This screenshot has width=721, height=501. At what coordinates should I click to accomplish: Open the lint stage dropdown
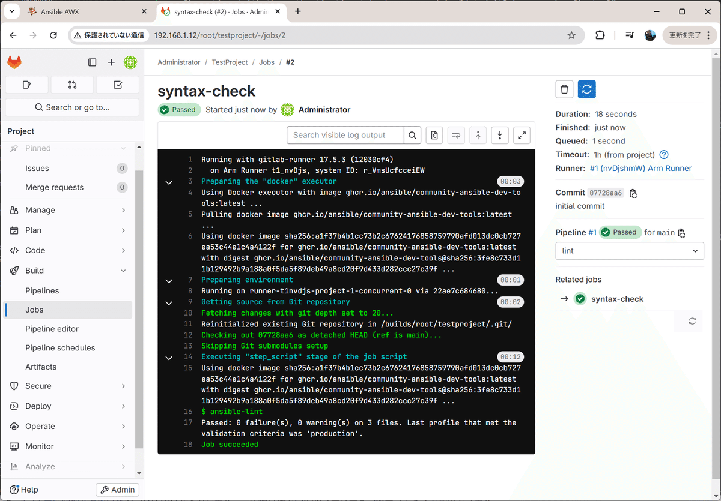point(629,251)
